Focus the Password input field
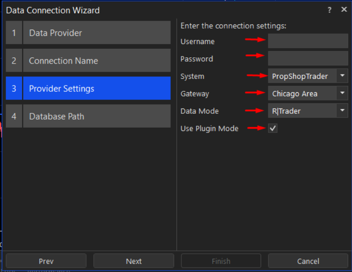 coord(308,58)
